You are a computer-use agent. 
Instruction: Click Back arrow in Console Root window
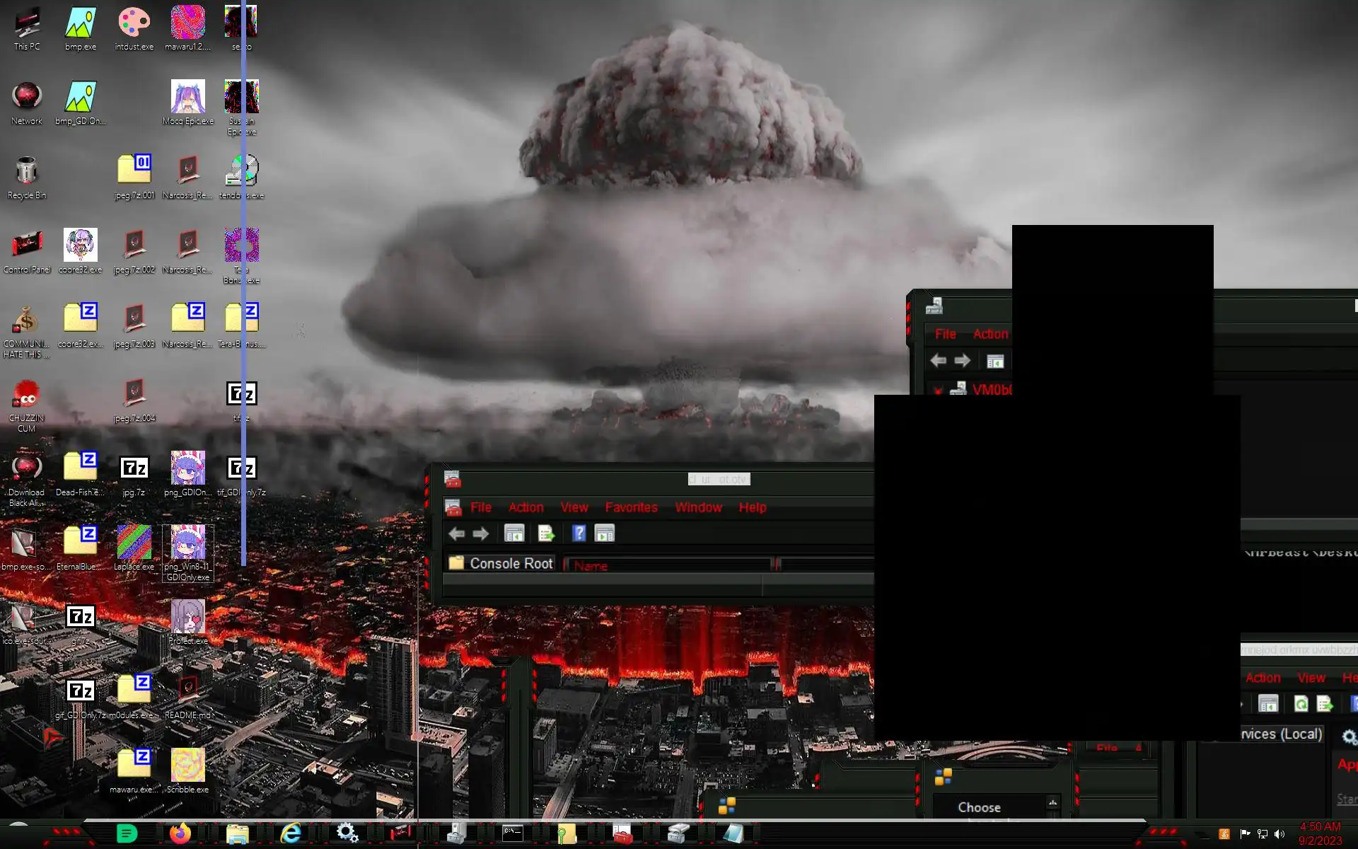coord(456,534)
